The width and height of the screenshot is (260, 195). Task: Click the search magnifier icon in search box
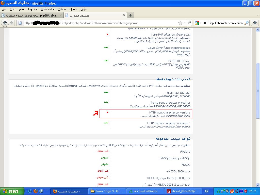(x=246, y=23)
